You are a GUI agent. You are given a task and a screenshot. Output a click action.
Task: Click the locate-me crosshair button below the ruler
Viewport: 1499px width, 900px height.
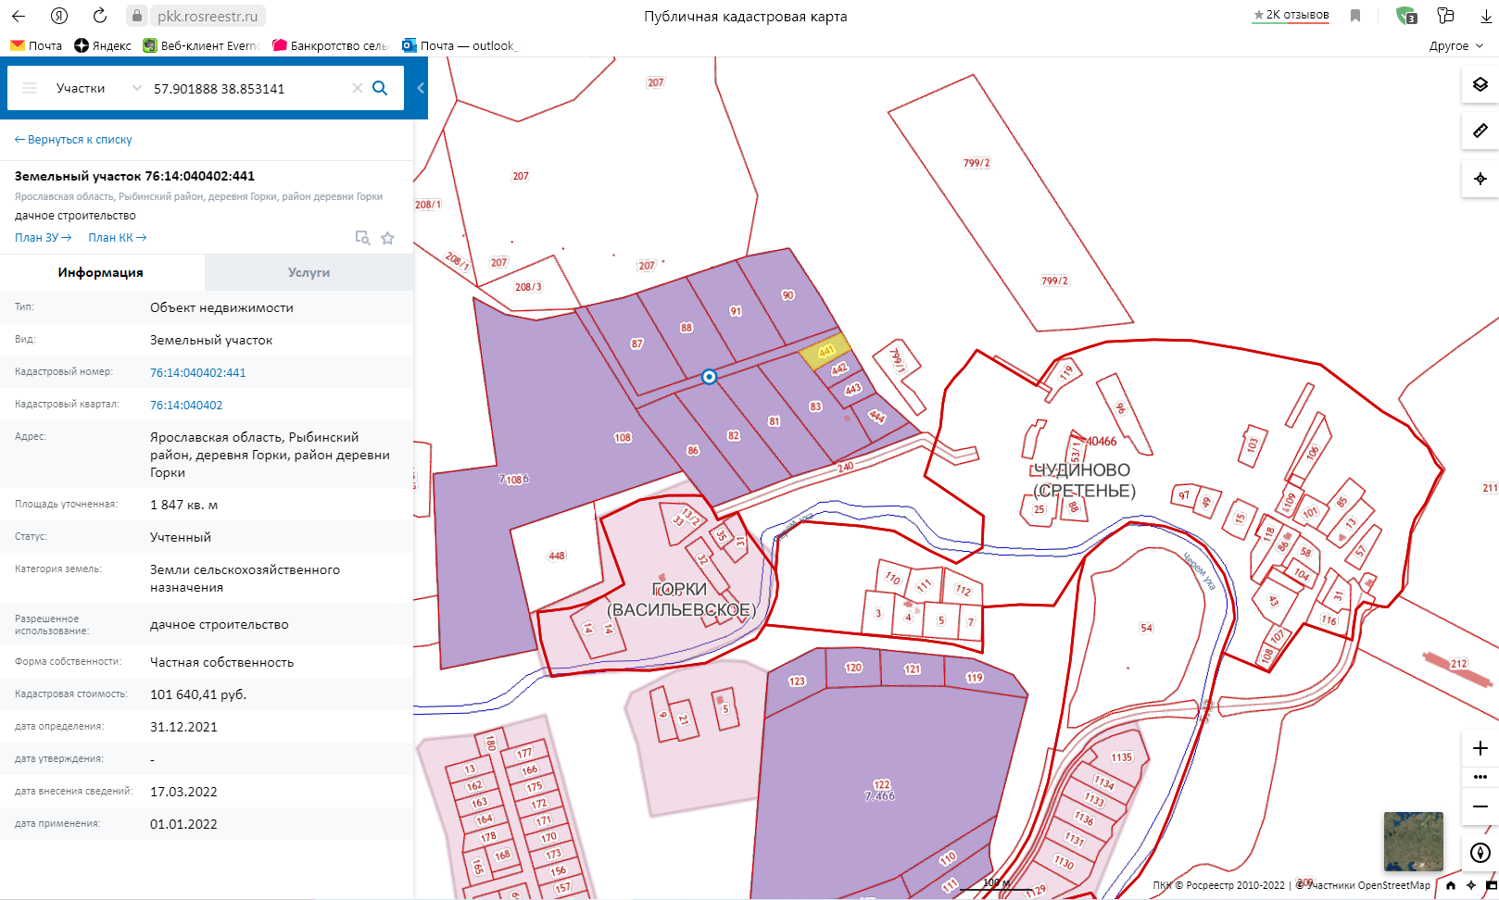(x=1480, y=179)
